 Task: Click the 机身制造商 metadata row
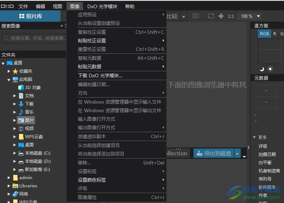[269, 171]
